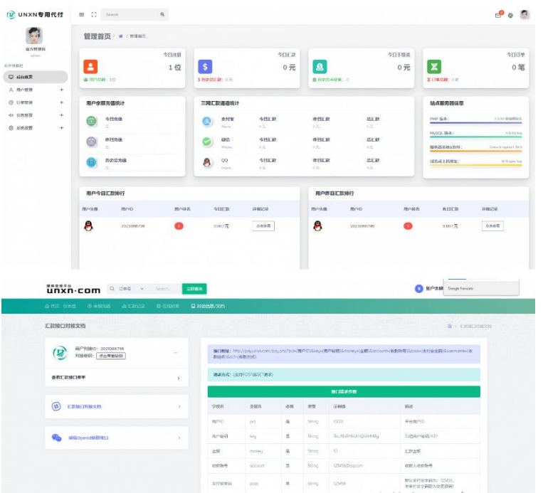Toggle fullscreen with the expand icon
The image size is (543, 493).
coord(94,14)
